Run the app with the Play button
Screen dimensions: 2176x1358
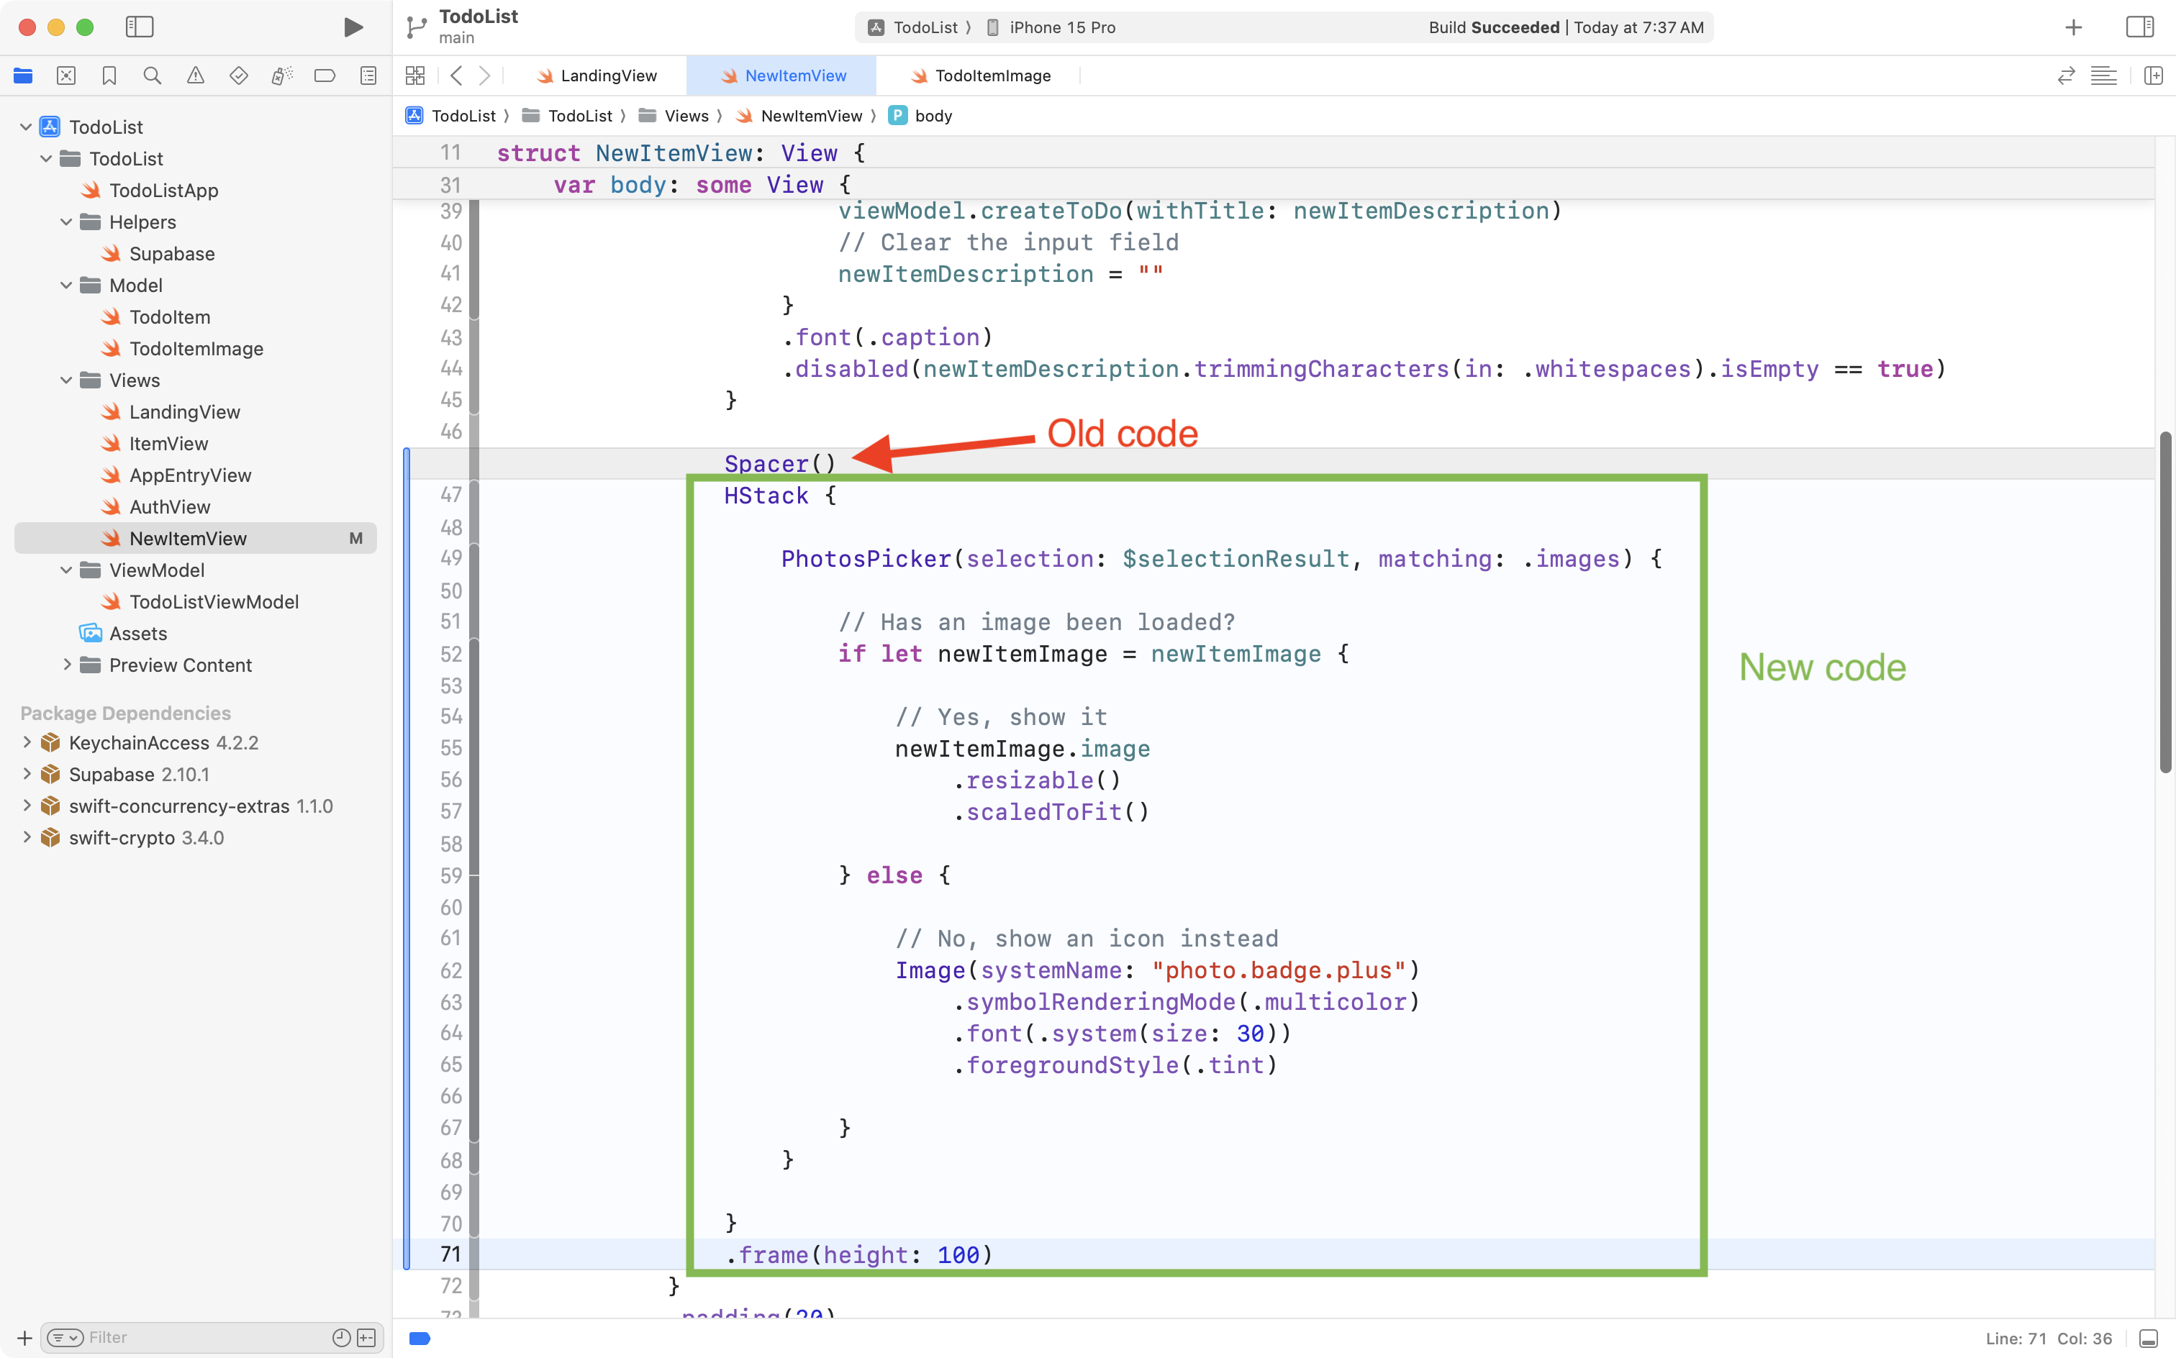pyautogui.click(x=353, y=27)
